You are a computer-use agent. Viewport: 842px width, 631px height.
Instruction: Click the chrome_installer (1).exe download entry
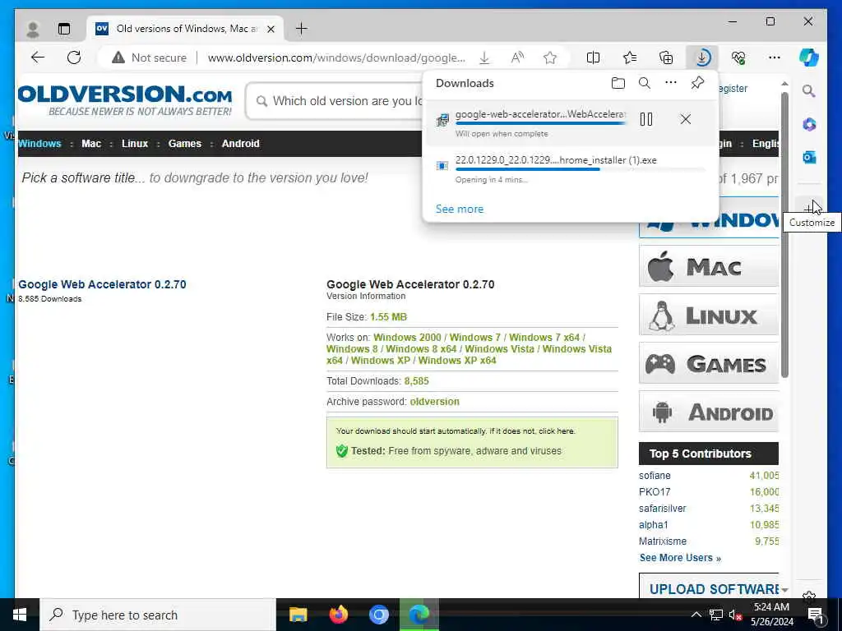pos(571,169)
